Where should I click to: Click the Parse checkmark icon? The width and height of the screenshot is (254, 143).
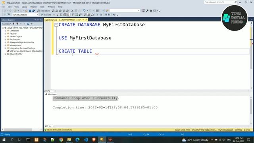(x=57, y=15)
